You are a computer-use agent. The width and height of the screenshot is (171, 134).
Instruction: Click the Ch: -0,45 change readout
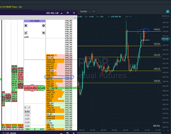[89, 17]
